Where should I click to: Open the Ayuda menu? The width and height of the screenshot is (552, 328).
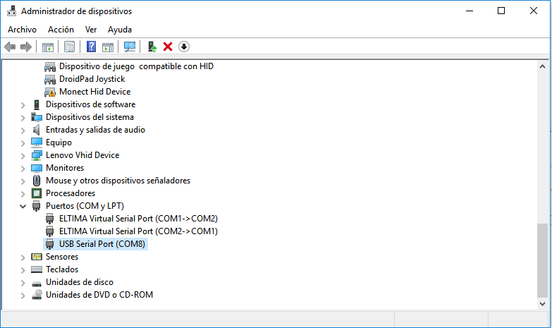pyautogui.click(x=120, y=30)
